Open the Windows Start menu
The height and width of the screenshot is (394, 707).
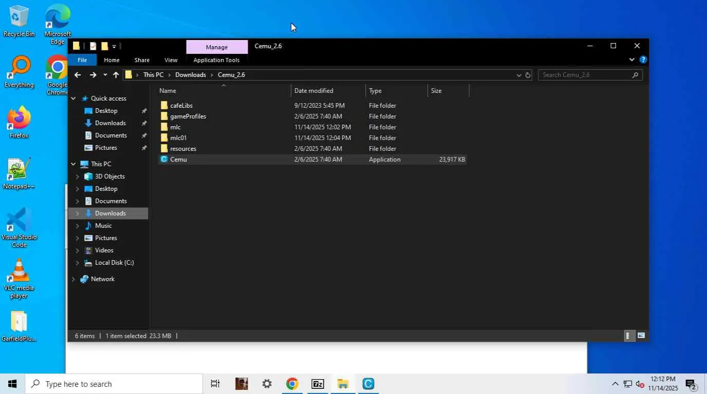12,384
